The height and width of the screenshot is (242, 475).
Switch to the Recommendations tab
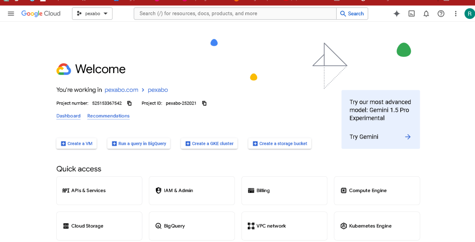tap(109, 116)
